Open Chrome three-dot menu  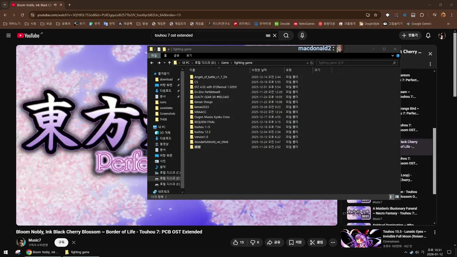tap(451, 15)
